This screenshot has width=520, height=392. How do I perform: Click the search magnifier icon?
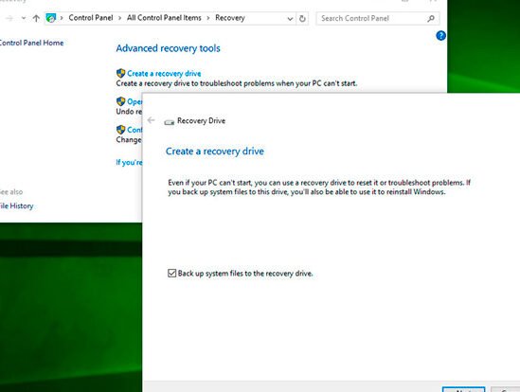[x=430, y=19]
